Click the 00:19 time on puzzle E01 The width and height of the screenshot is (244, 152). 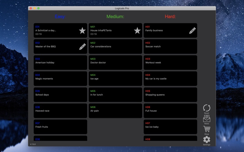pos(38,34)
